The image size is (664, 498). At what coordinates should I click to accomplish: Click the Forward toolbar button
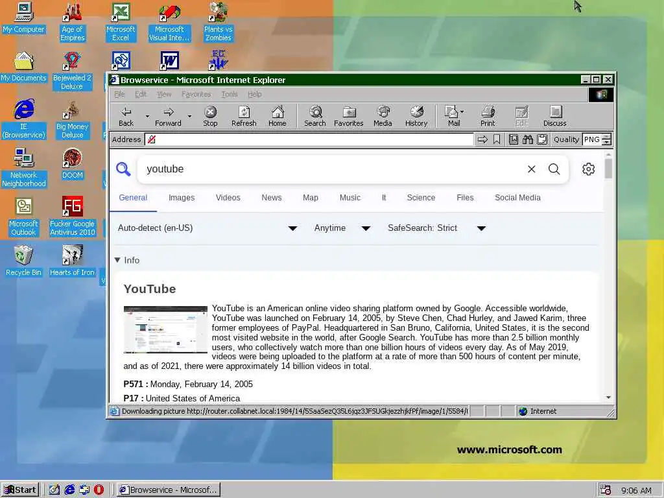click(168, 117)
